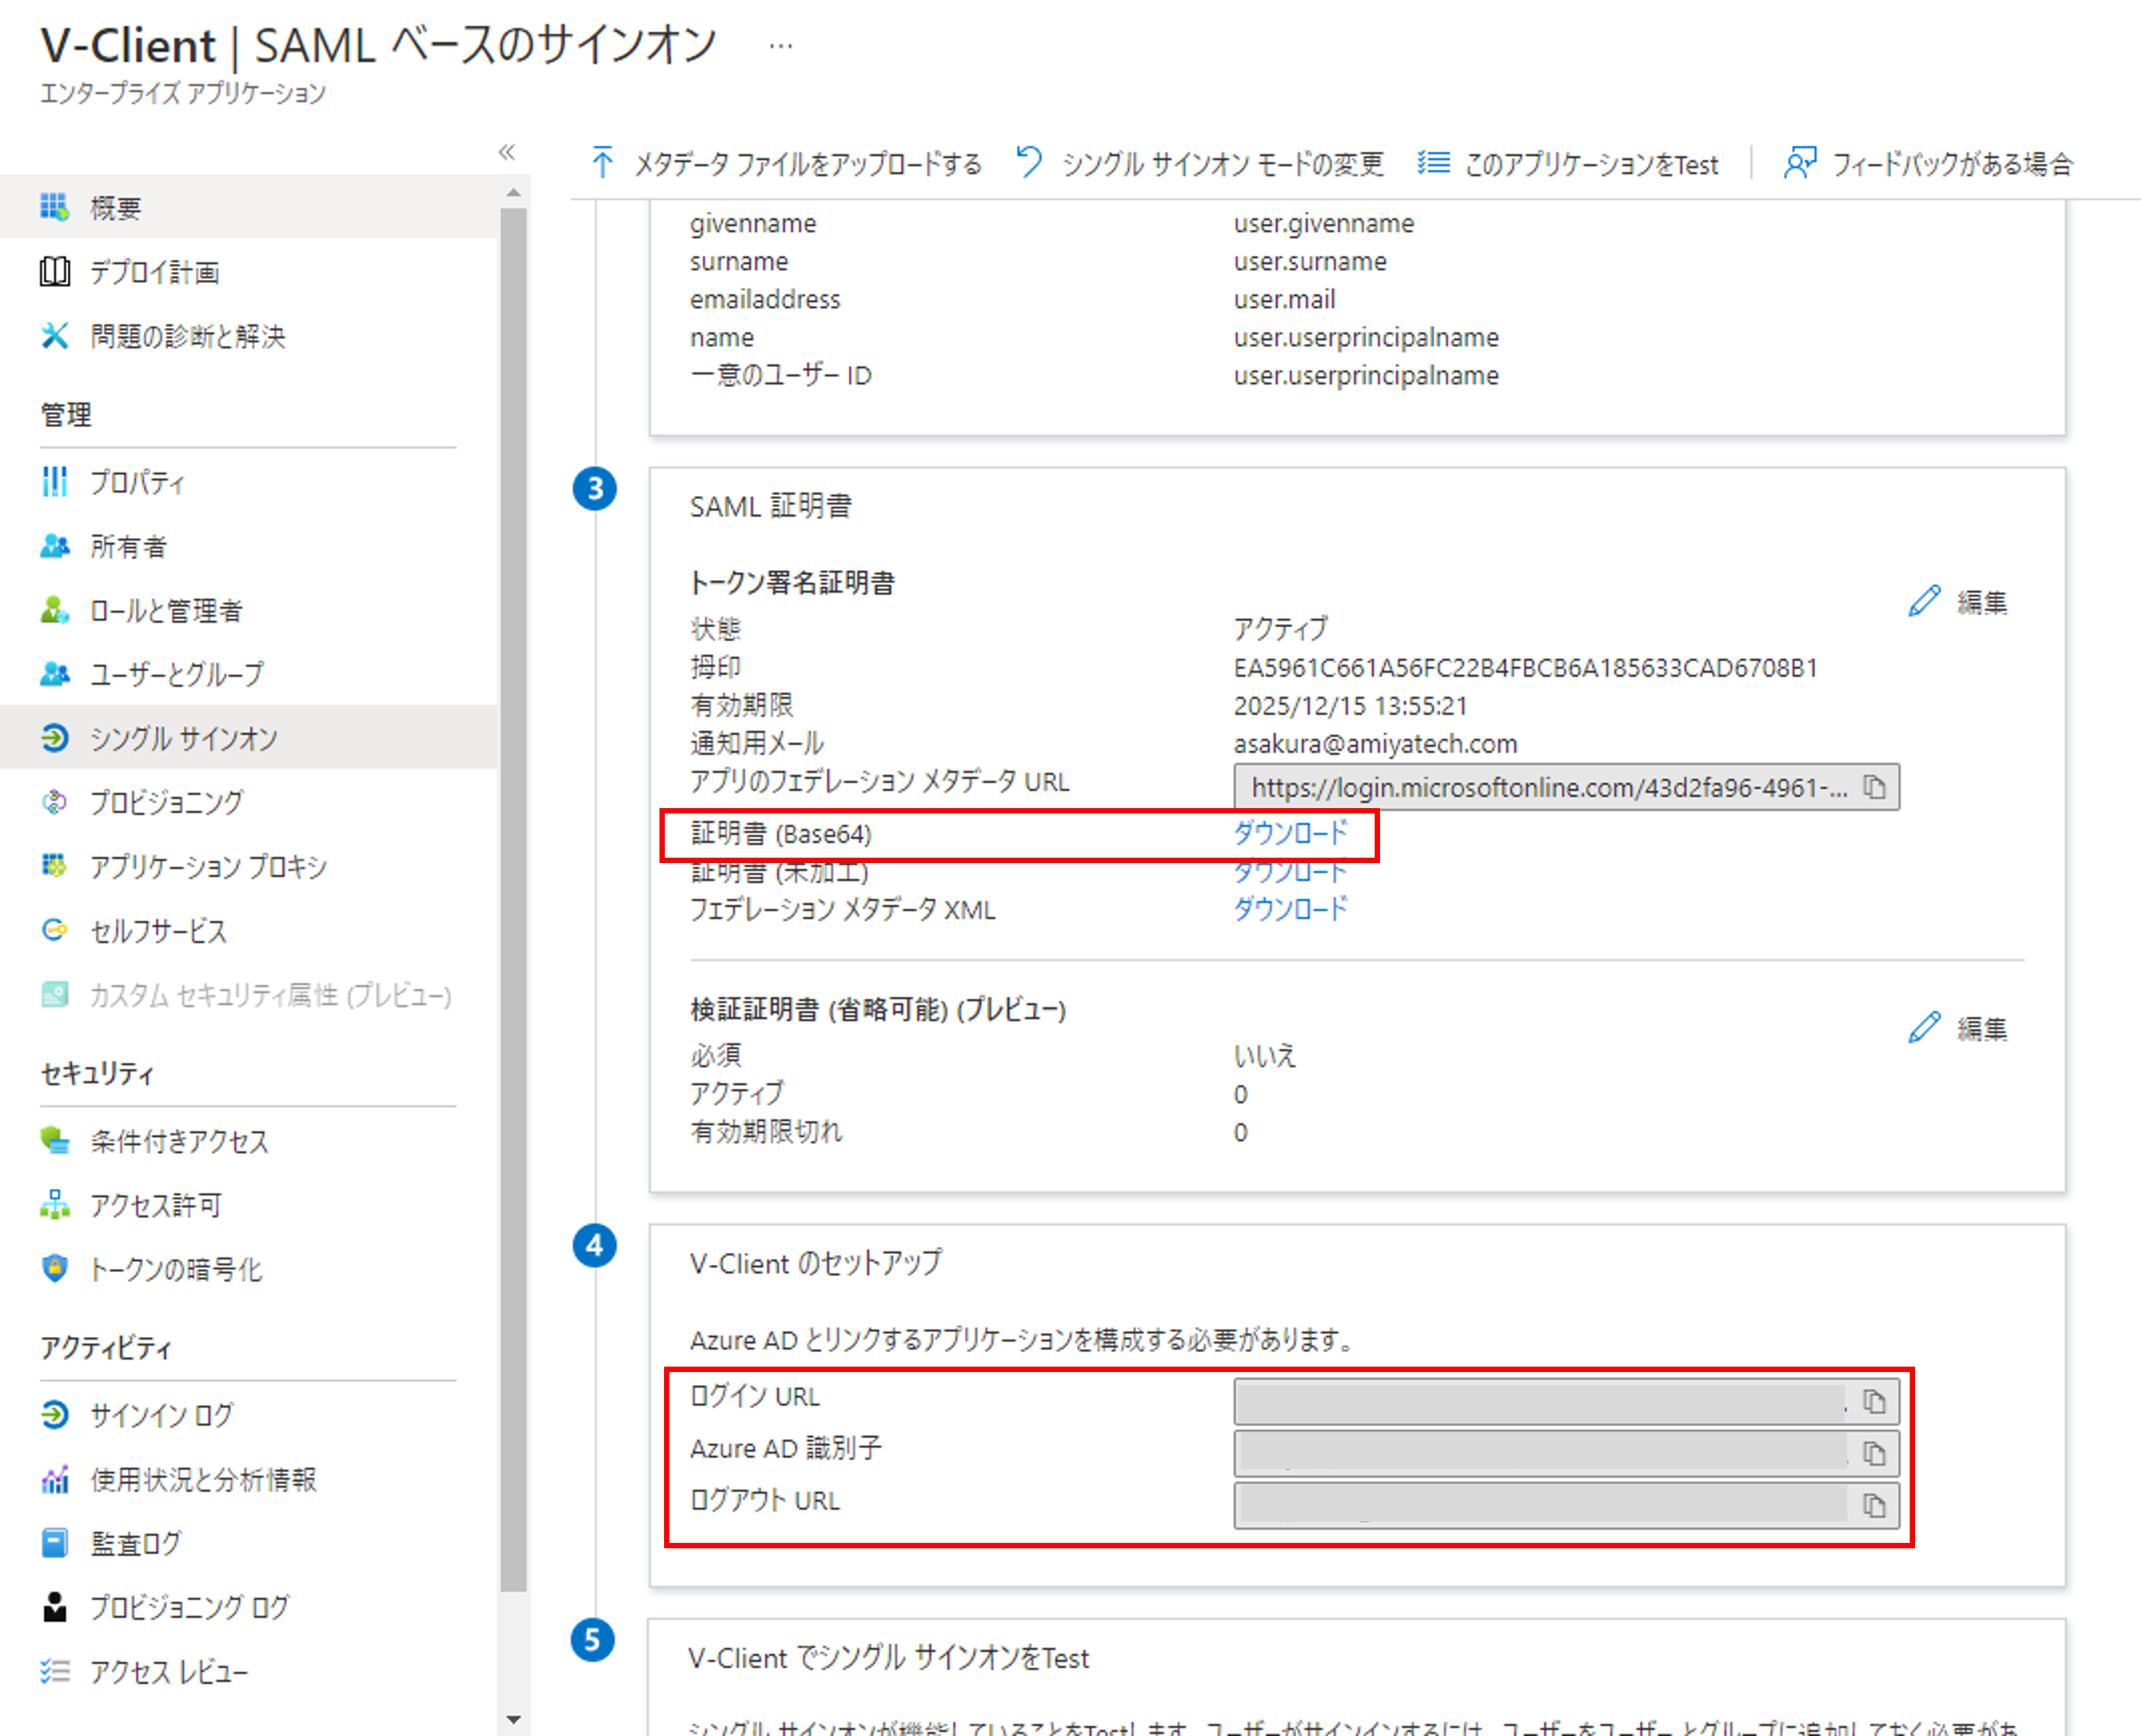Open the デプロイ計画 book icon

click(x=54, y=271)
